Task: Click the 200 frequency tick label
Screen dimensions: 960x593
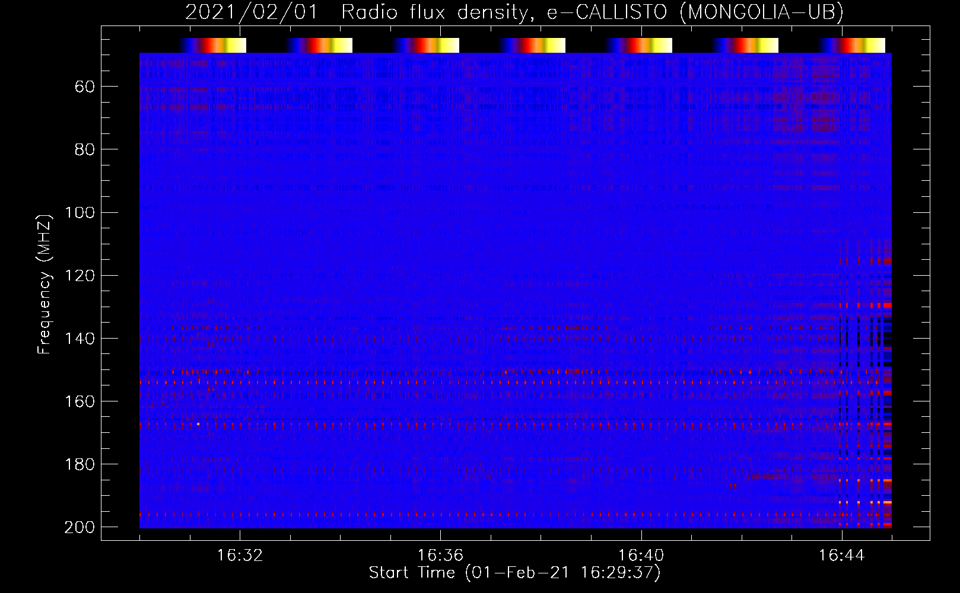Action: pyautogui.click(x=80, y=527)
